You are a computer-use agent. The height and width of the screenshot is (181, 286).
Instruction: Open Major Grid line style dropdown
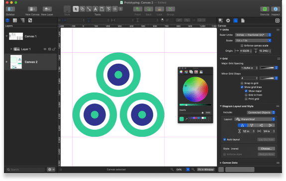269,68
